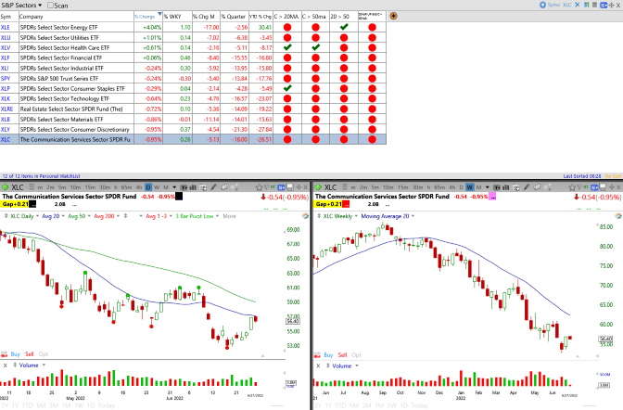Screen dimensions: 623x410
Task: Click the XLC symbol box in the daily chart
Action: (18, 187)
